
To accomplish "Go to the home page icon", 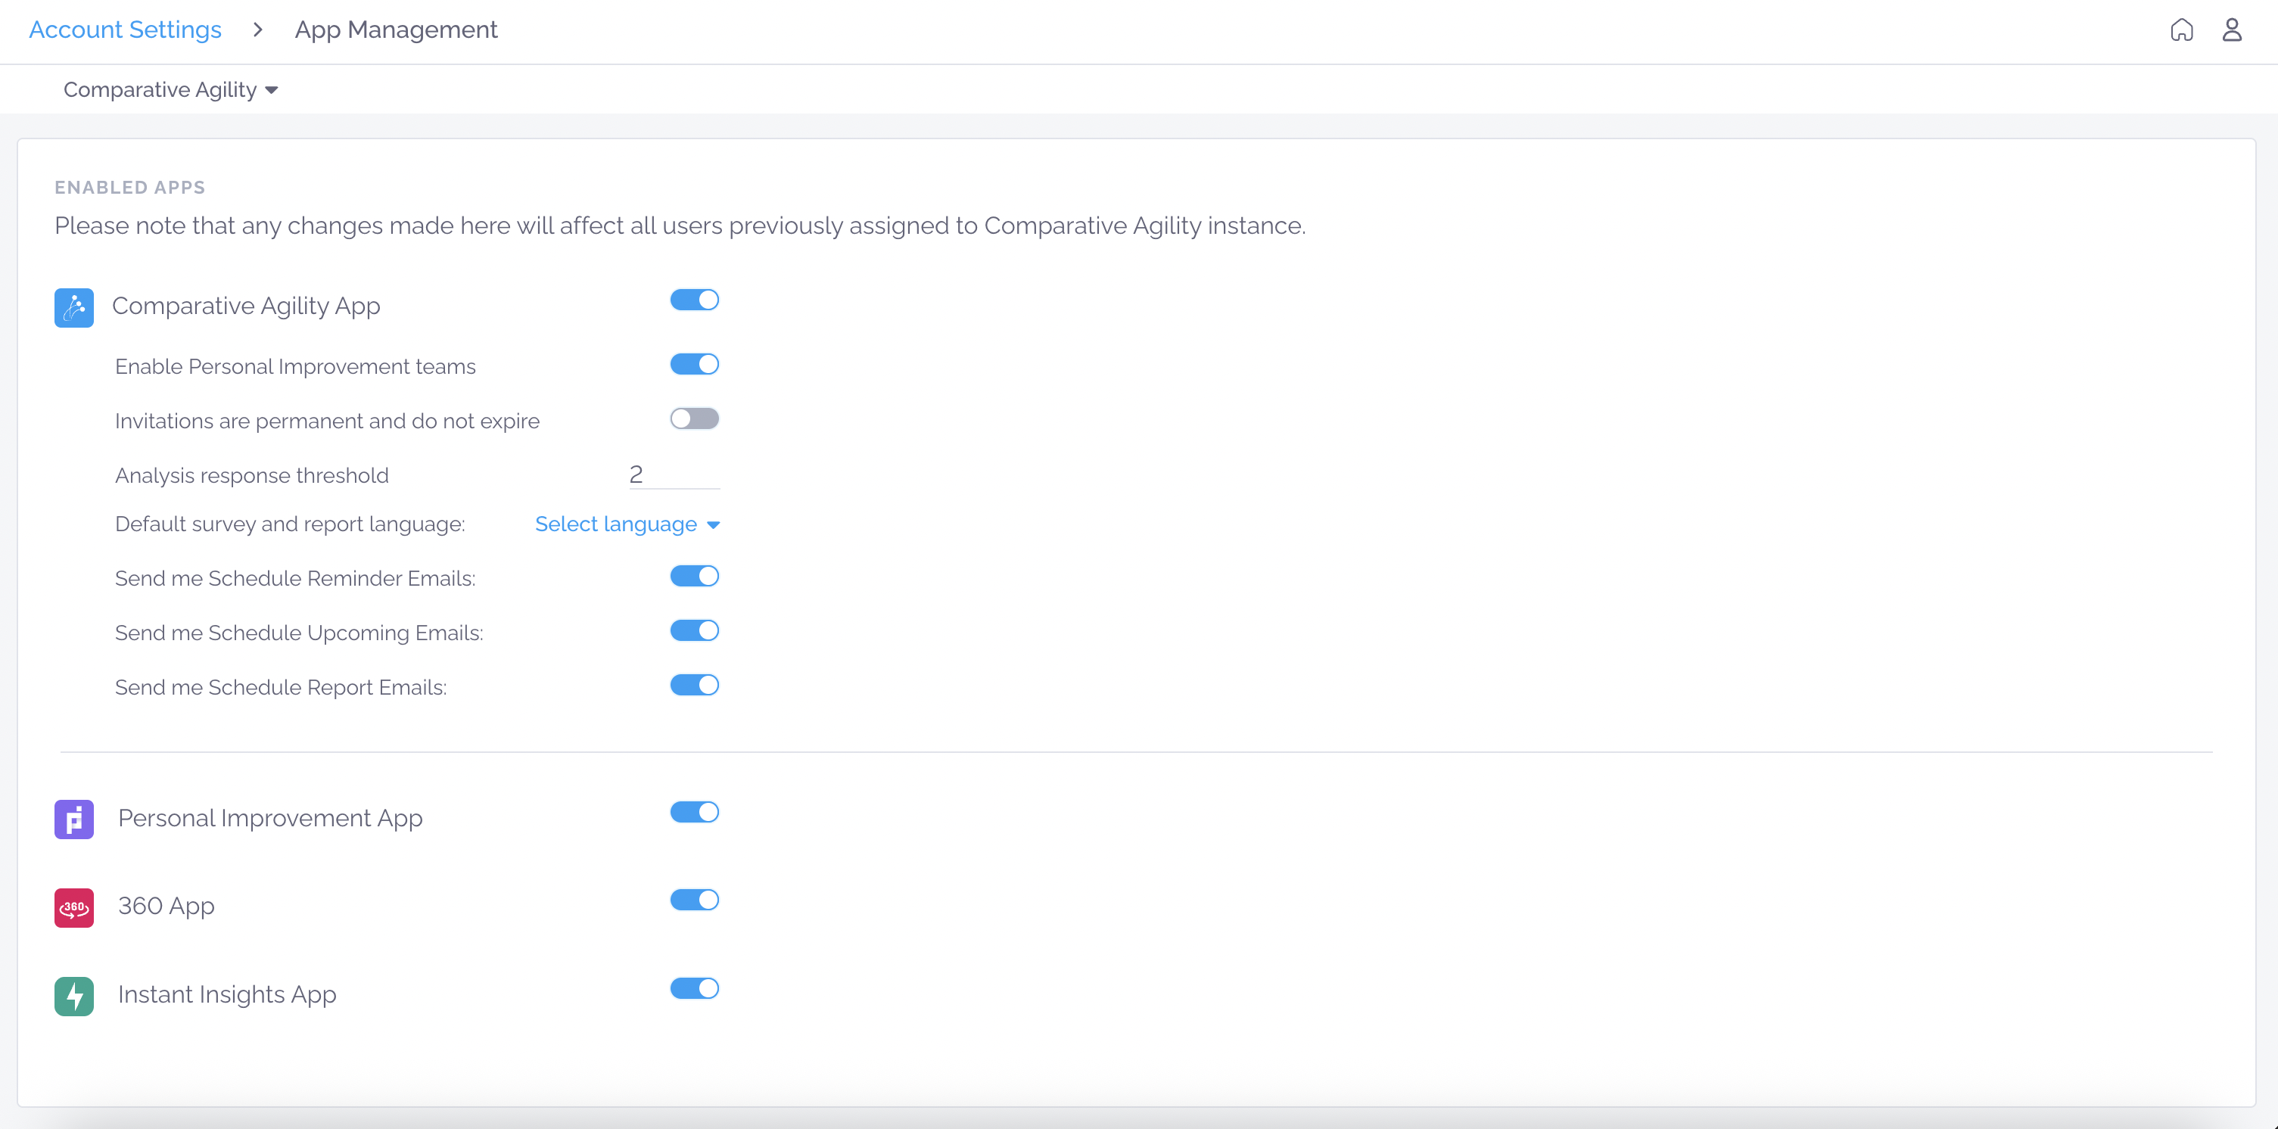I will (2182, 30).
